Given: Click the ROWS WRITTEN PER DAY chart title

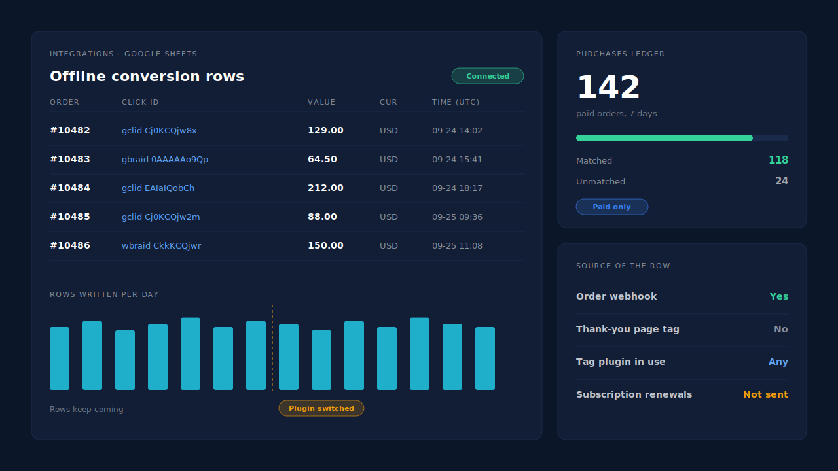Looking at the screenshot, I should (104, 295).
